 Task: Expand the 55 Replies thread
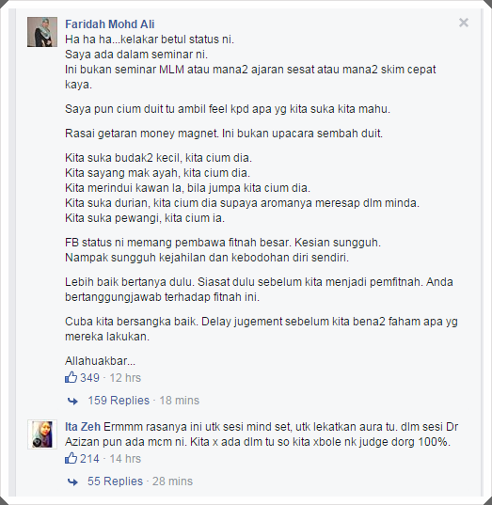[115, 481]
